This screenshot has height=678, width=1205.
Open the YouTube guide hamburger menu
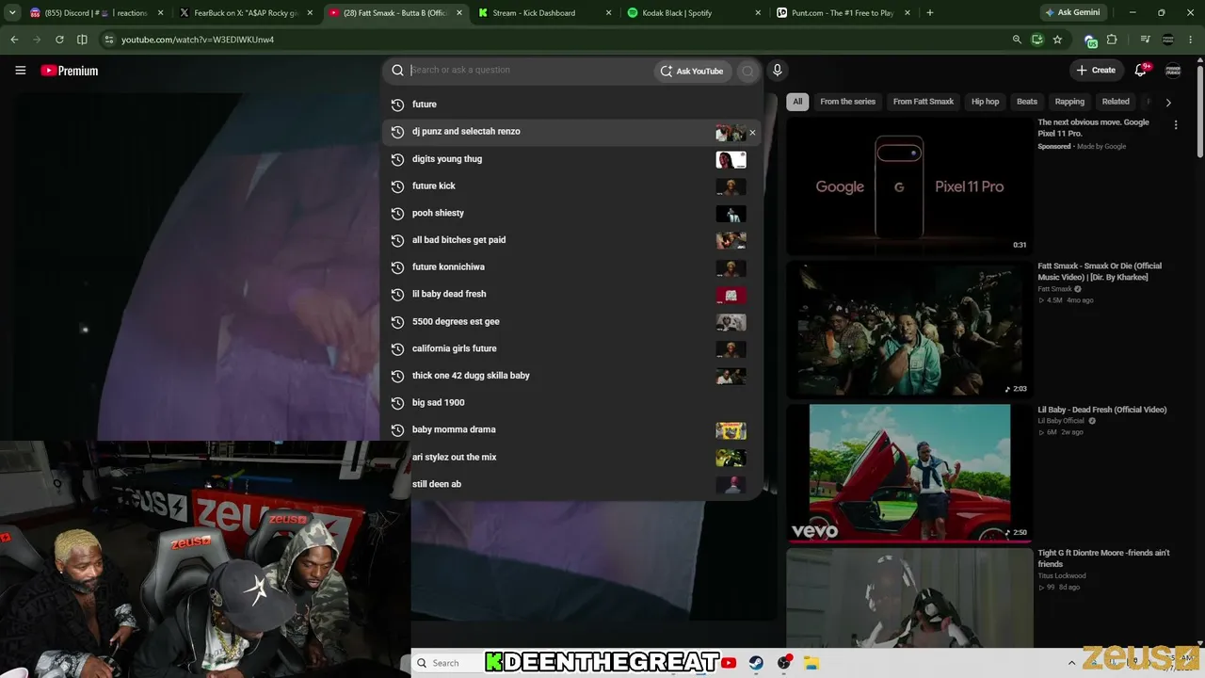pyautogui.click(x=20, y=71)
